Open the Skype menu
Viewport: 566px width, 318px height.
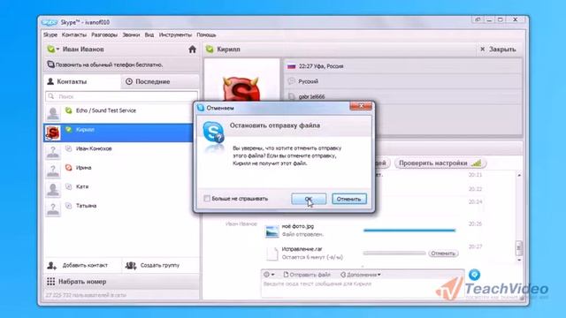[50, 35]
